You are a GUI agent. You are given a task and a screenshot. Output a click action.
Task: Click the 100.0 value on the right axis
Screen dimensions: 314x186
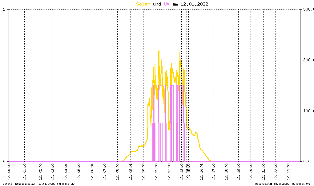[307, 111]
